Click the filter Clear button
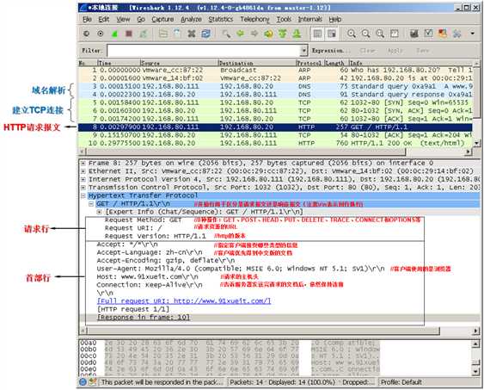 tap(367, 51)
